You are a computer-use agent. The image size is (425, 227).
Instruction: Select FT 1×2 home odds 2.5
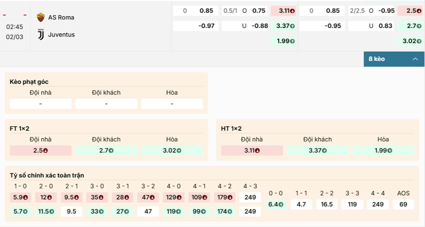point(40,151)
